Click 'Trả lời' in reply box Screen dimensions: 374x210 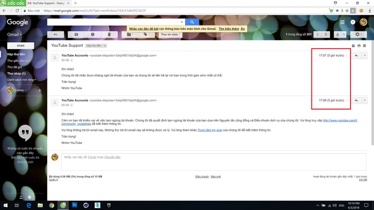(x=92, y=157)
